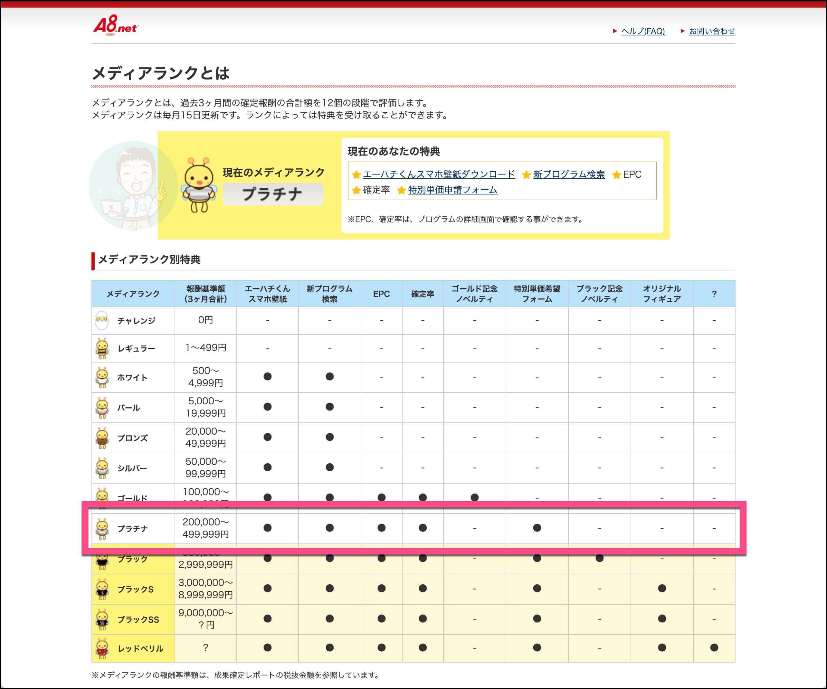Image resolution: width=827 pixels, height=689 pixels.
Task: Click star icon before 特別単価申請フォーム
Action: 401,191
